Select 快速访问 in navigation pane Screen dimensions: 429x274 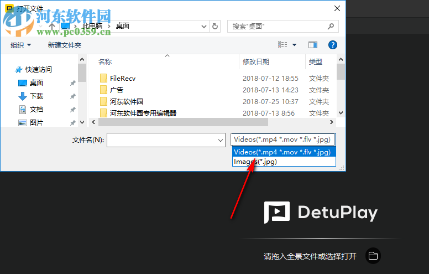[38, 70]
